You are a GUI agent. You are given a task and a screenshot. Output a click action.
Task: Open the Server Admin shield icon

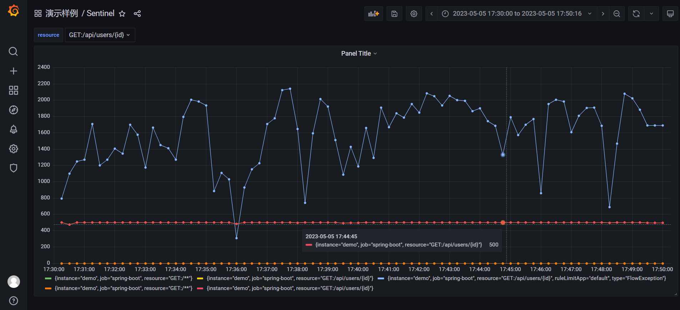13,168
